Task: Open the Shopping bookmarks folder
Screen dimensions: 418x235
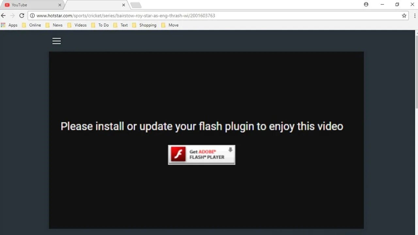Action: point(144,25)
